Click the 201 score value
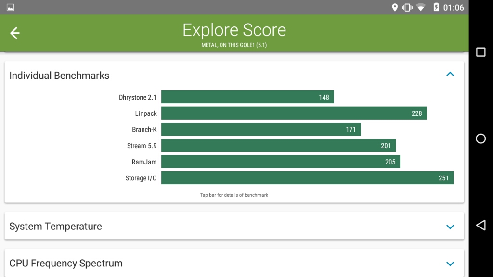Screen dimensions: 493x277 pos(386,146)
